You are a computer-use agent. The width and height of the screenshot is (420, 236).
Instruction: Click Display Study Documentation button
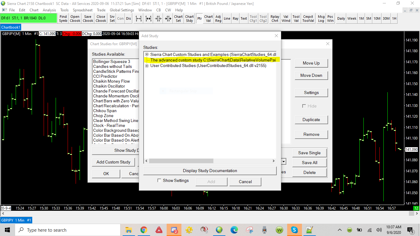[x=210, y=171]
